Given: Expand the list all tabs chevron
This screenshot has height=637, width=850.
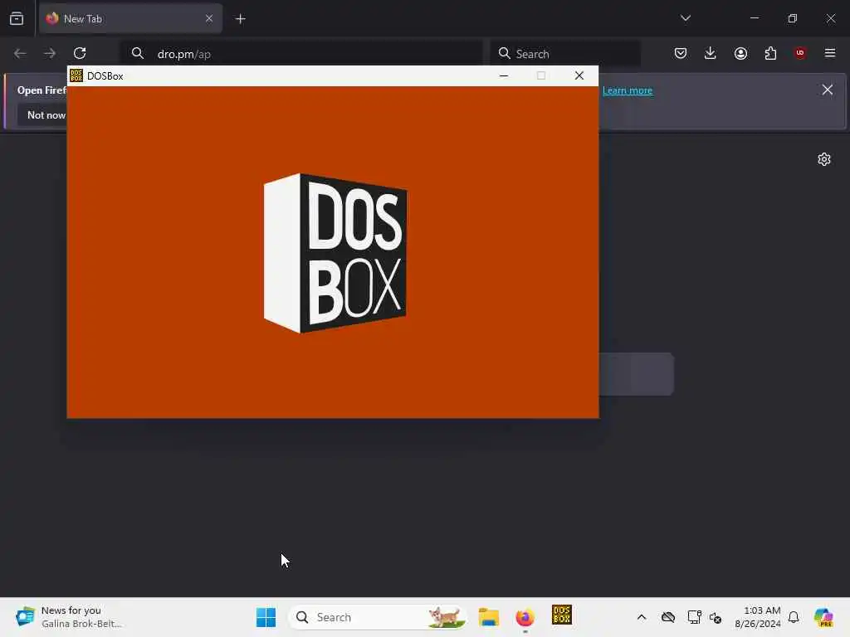Looking at the screenshot, I should [x=685, y=18].
